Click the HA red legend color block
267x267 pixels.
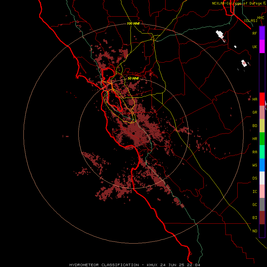262,99
